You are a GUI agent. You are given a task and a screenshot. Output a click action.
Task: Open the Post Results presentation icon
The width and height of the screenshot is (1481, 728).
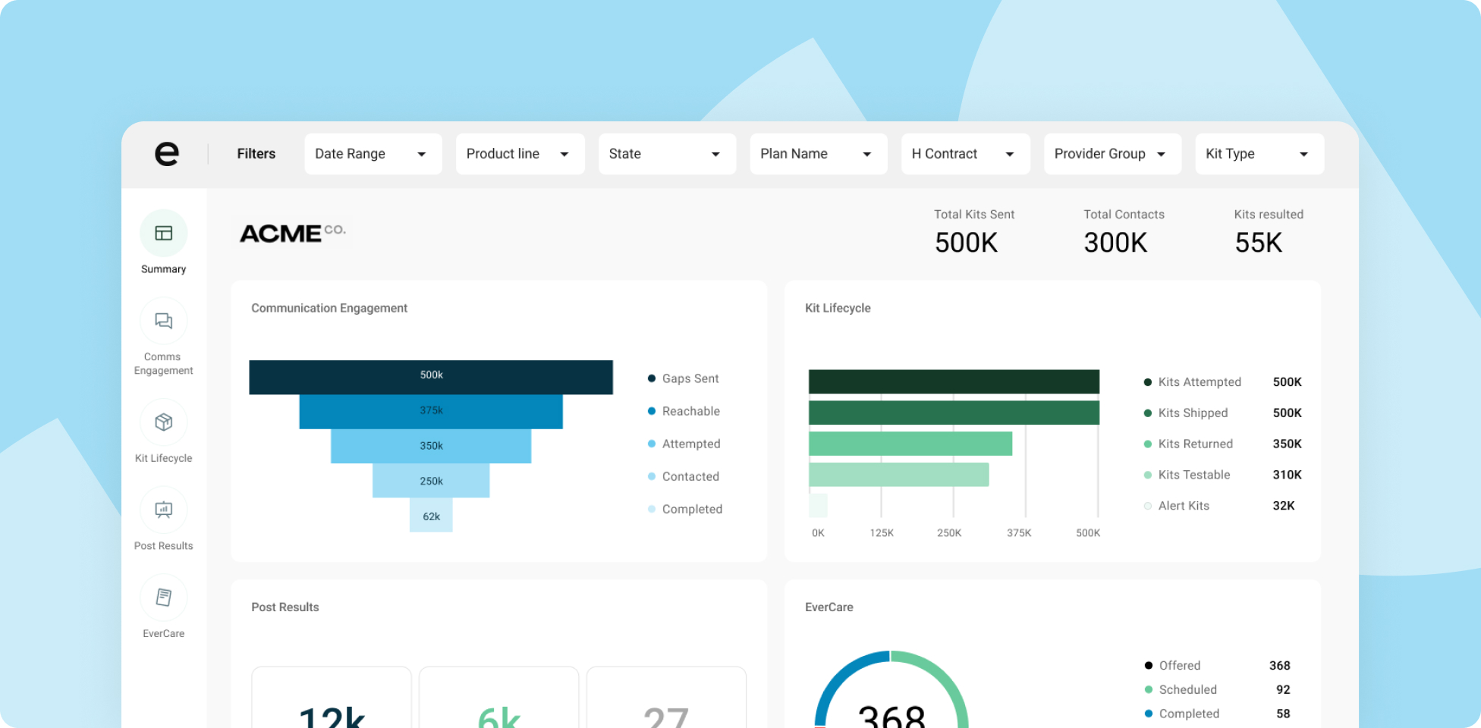point(164,510)
